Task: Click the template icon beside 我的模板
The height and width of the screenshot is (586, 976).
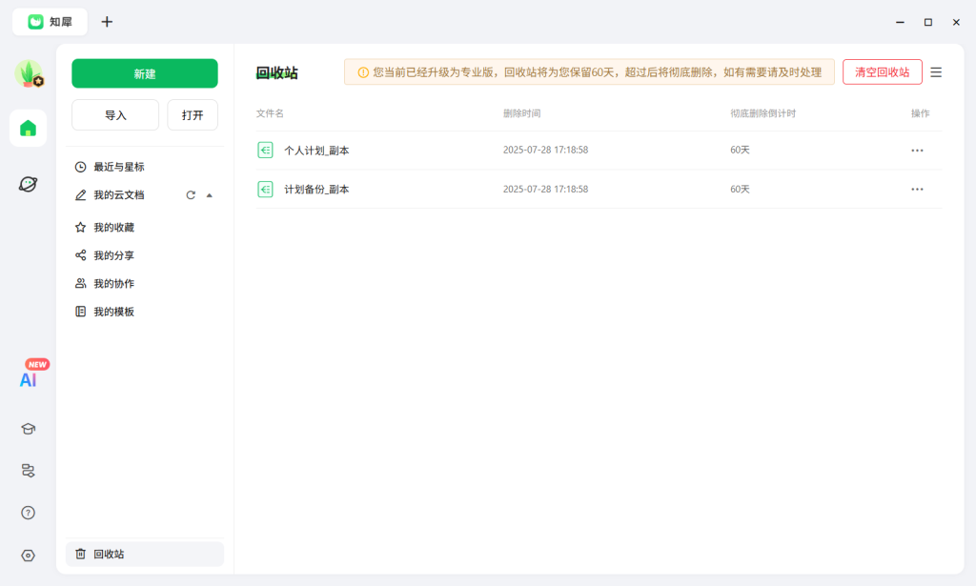Action: [x=80, y=311]
